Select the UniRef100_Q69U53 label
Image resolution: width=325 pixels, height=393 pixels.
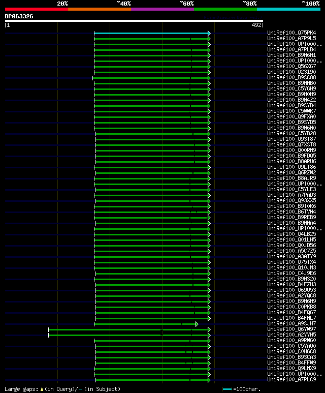pos(291,290)
